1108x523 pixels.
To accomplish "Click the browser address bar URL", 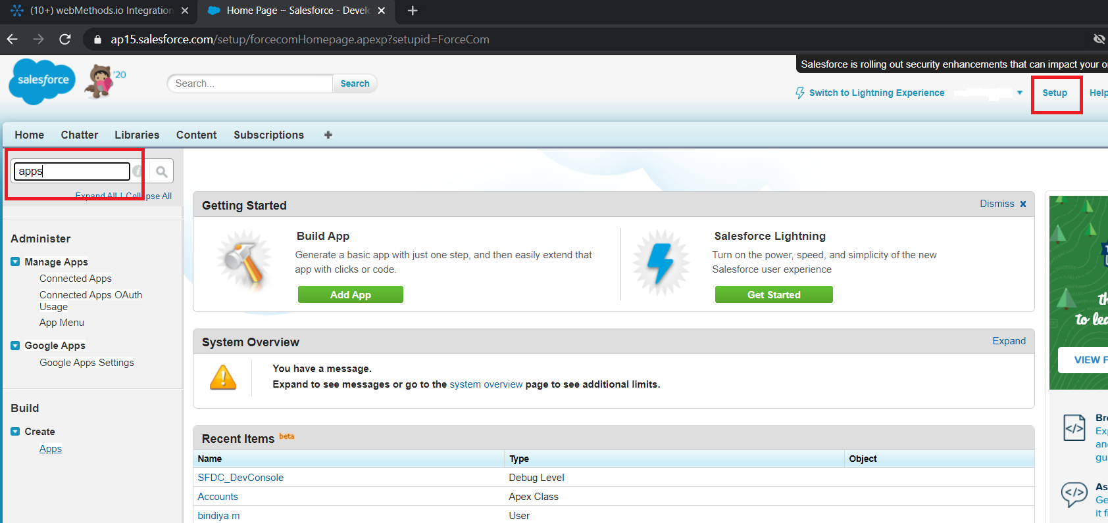I will tap(300, 39).
